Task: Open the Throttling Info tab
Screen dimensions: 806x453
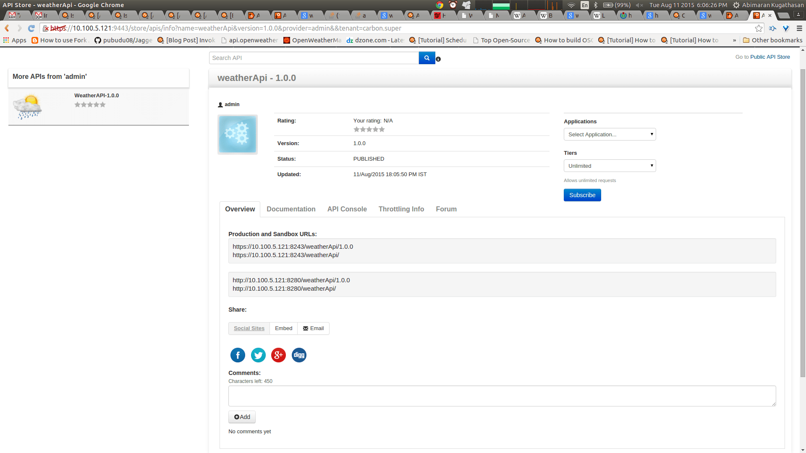Action: [x=401, y=209]
